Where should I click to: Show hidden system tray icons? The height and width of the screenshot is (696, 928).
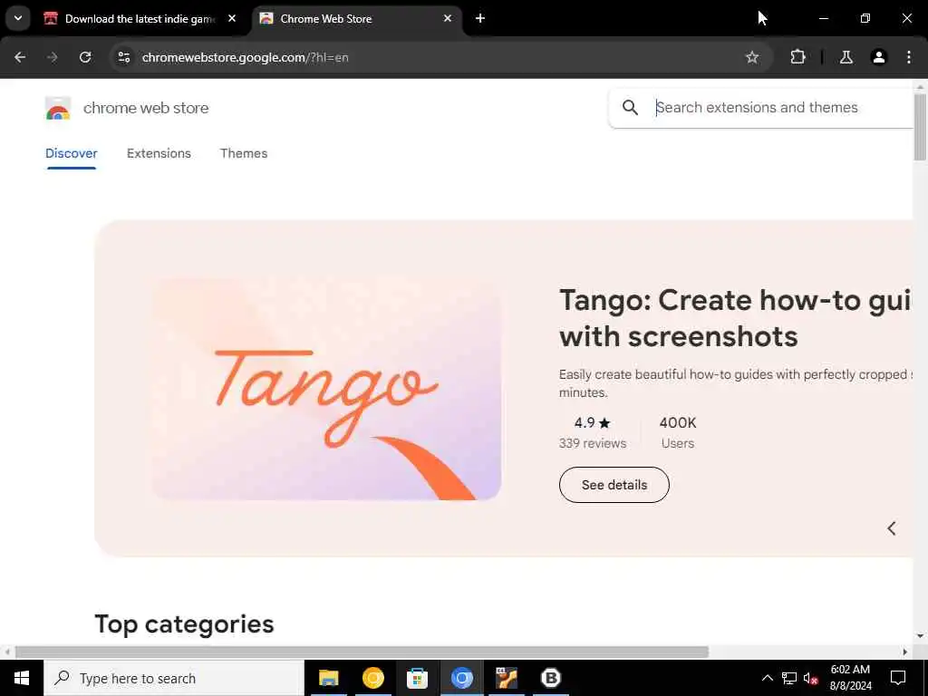[767, 678]
